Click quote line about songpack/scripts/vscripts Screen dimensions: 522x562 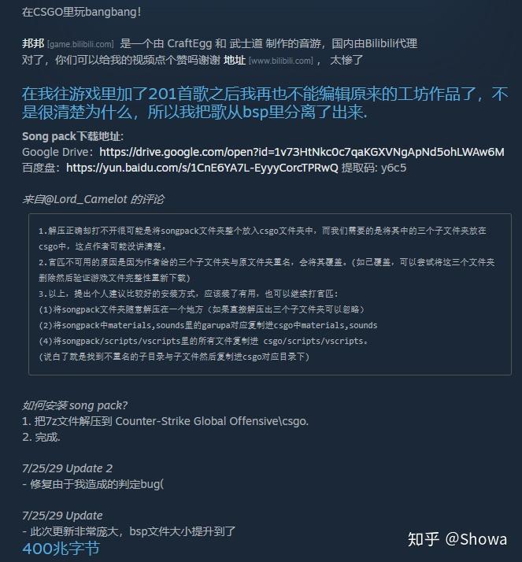[x=203, y=342]
